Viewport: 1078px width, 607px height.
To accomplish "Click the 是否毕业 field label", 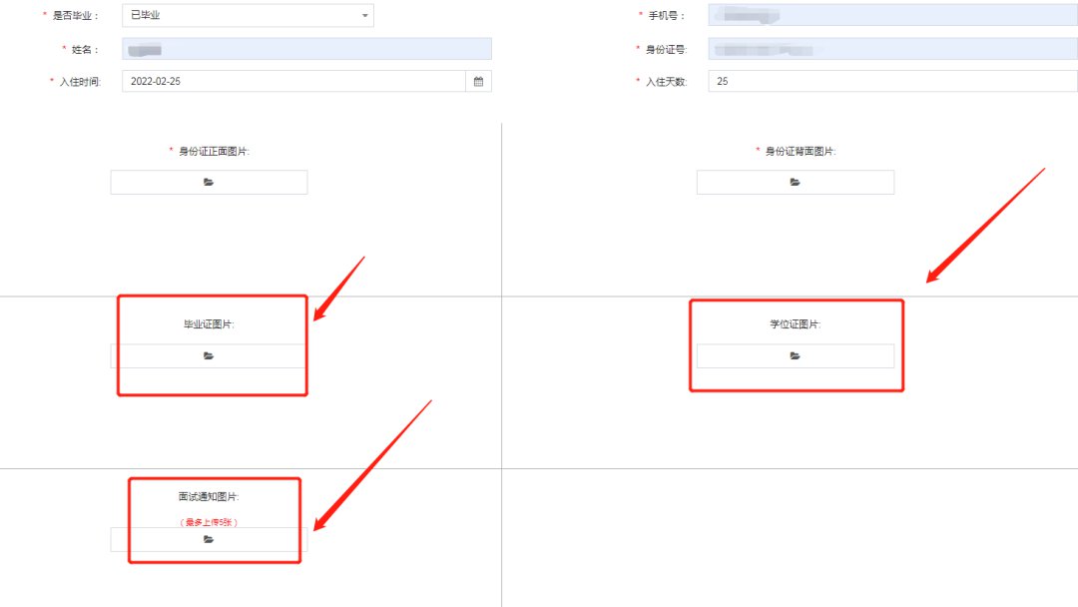I will [x=75, y=15].
